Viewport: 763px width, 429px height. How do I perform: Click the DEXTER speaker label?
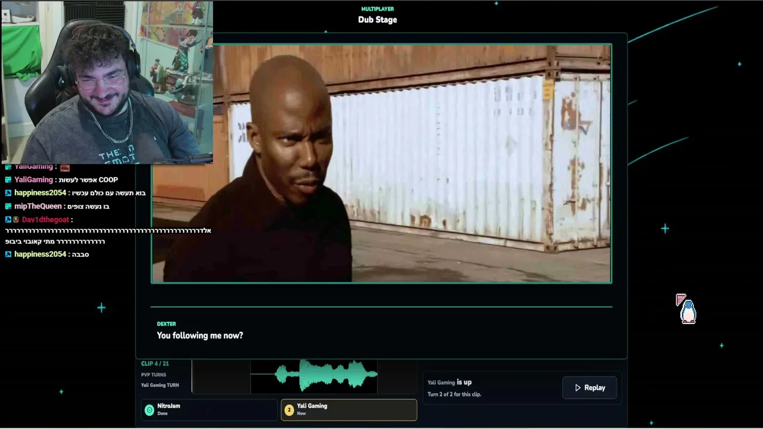click(166, 324)
